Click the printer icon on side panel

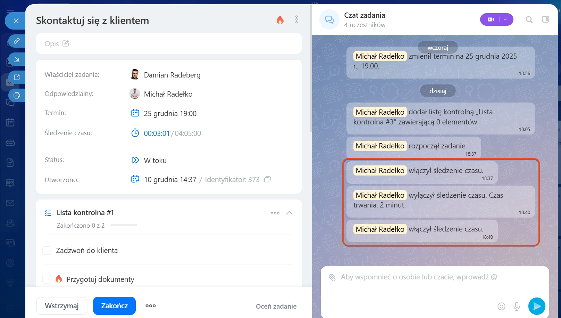(x=17, y=95)
